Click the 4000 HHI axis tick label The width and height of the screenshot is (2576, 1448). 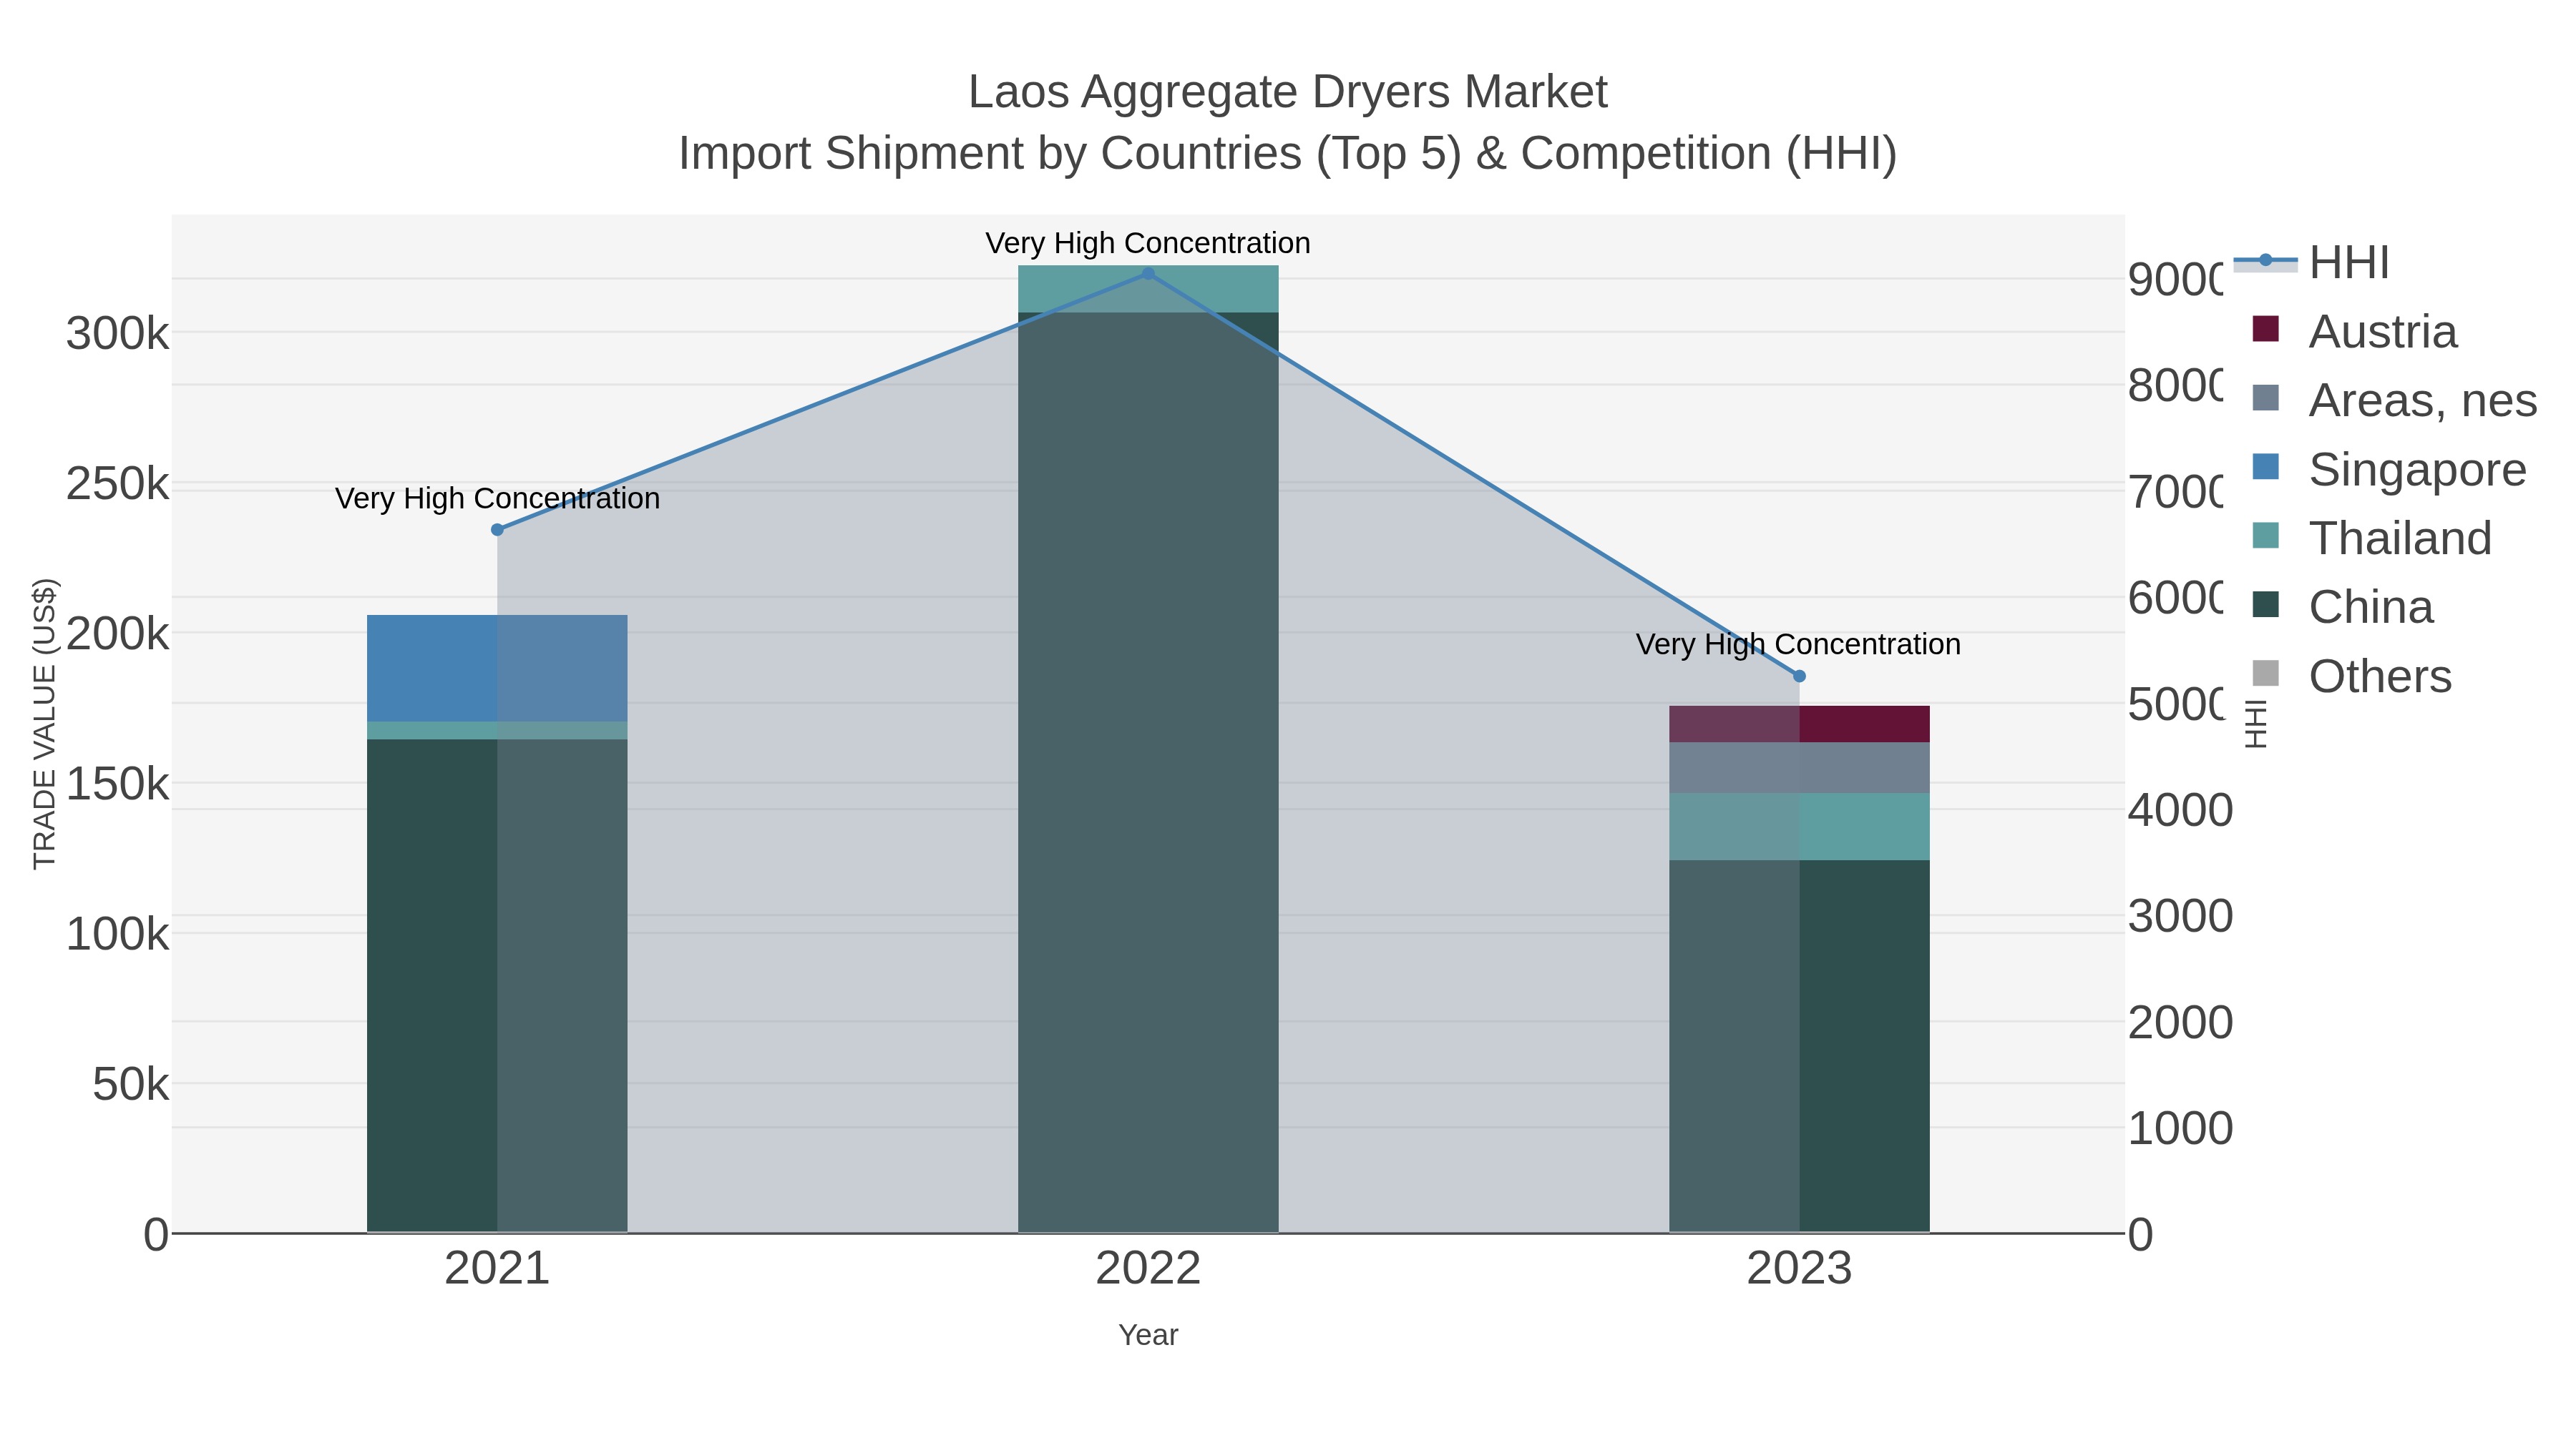click(x=2180, y=810)
